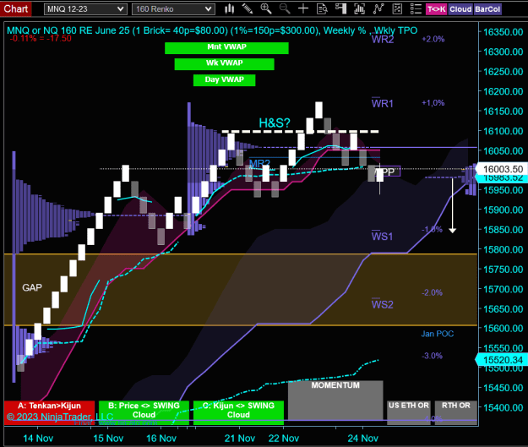Select the crosshair cursor icon
This screenshot has width=528, height=447.
(303, 8)
